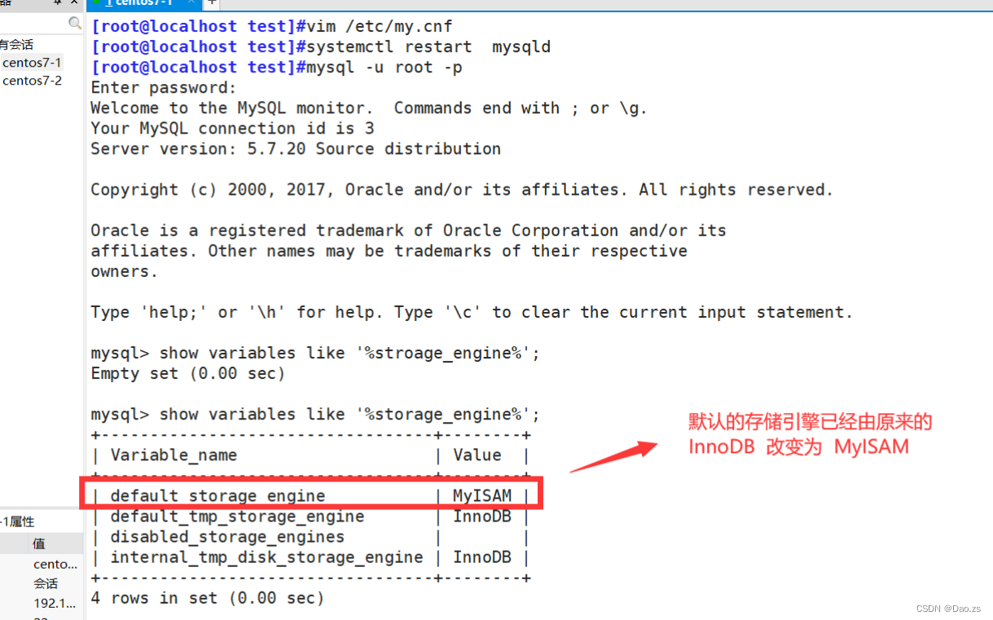Click the Enter password: line
Image resolution: width=993 pixels, height=620 pixels.
(x=164, y=88)
